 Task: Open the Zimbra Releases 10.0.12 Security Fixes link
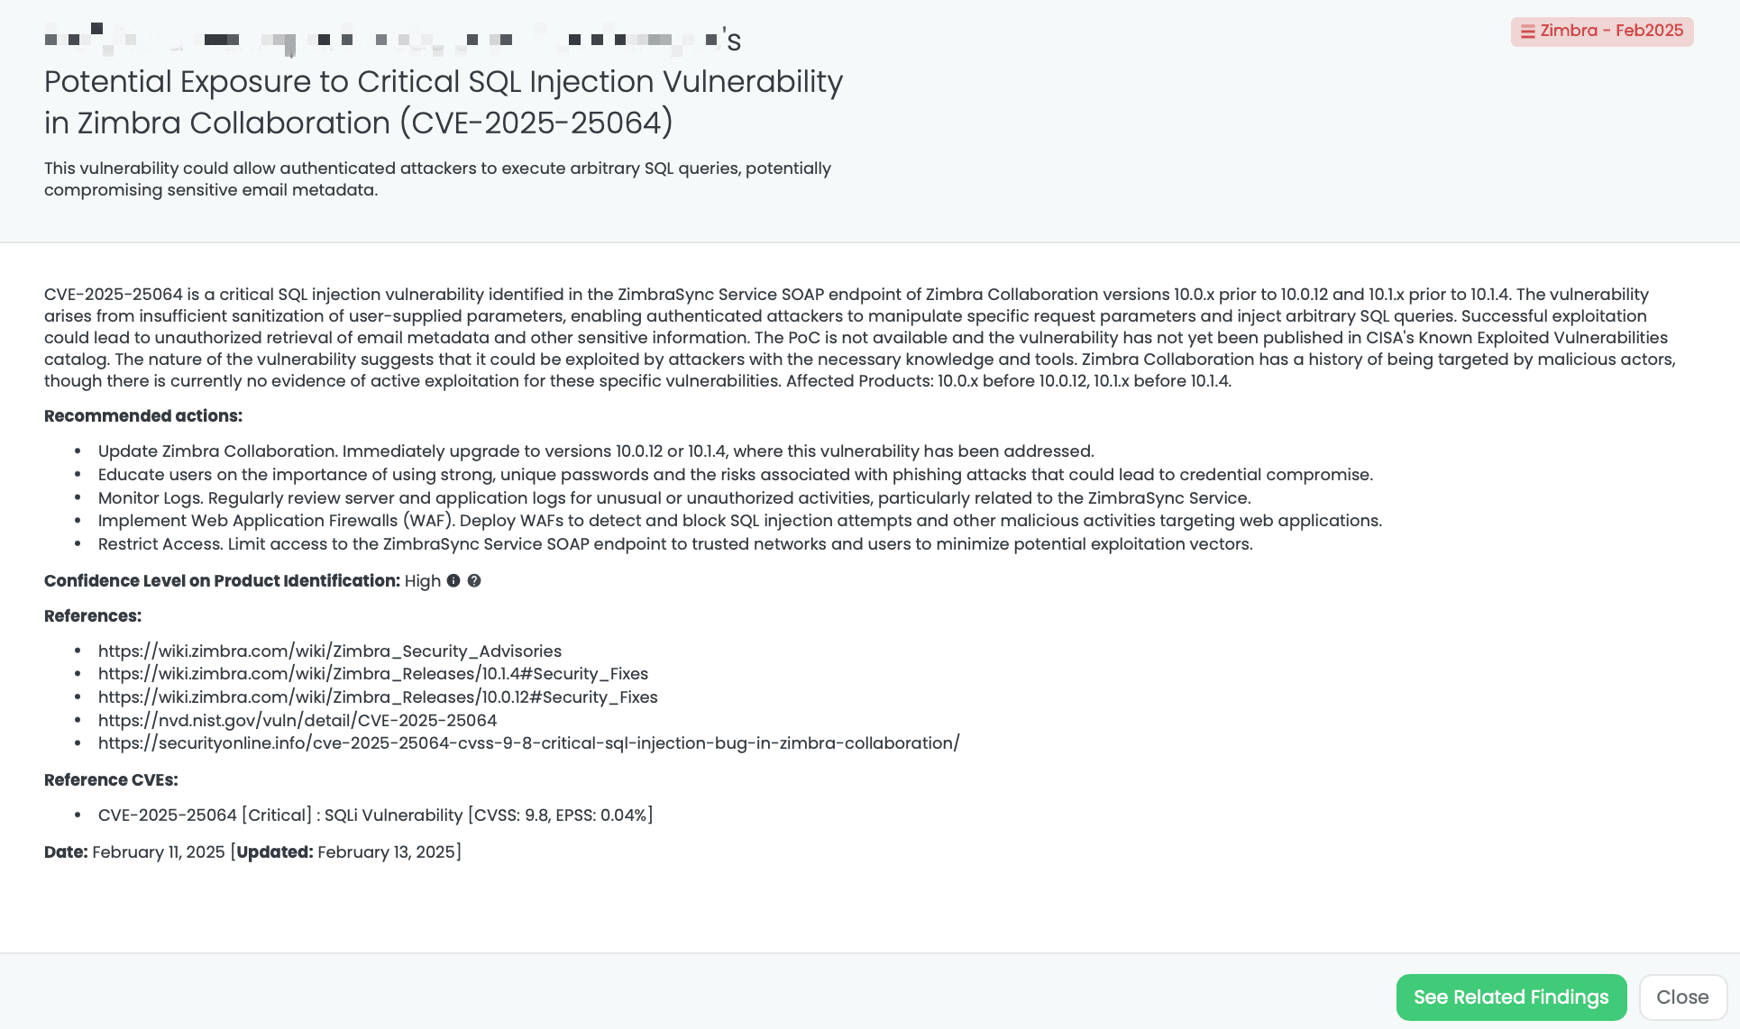click(x=378, y=697)
